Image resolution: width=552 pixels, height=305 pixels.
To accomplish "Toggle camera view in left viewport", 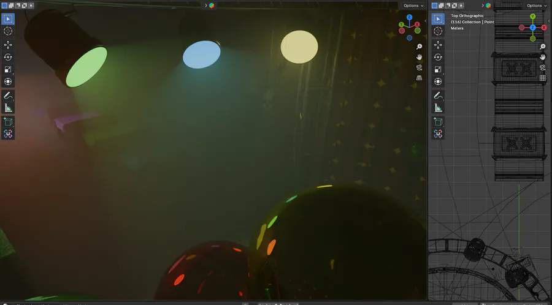I will tap(419, 67).
